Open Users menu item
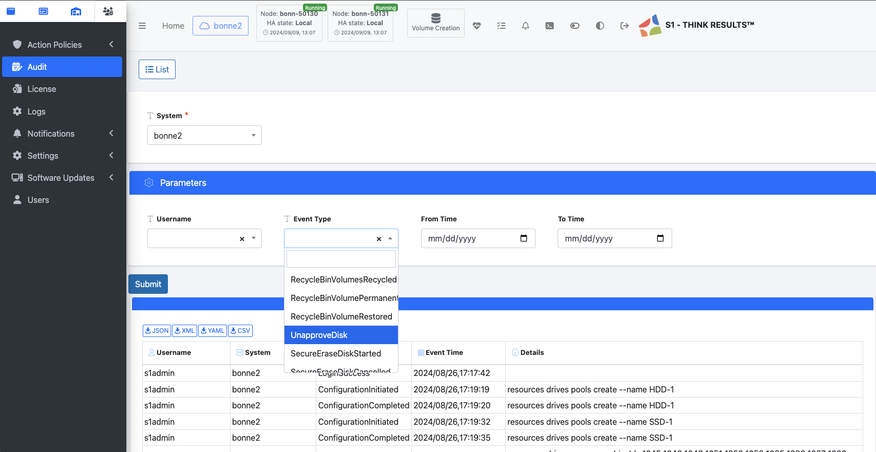The image size is (876, 452). pos(62,200)
